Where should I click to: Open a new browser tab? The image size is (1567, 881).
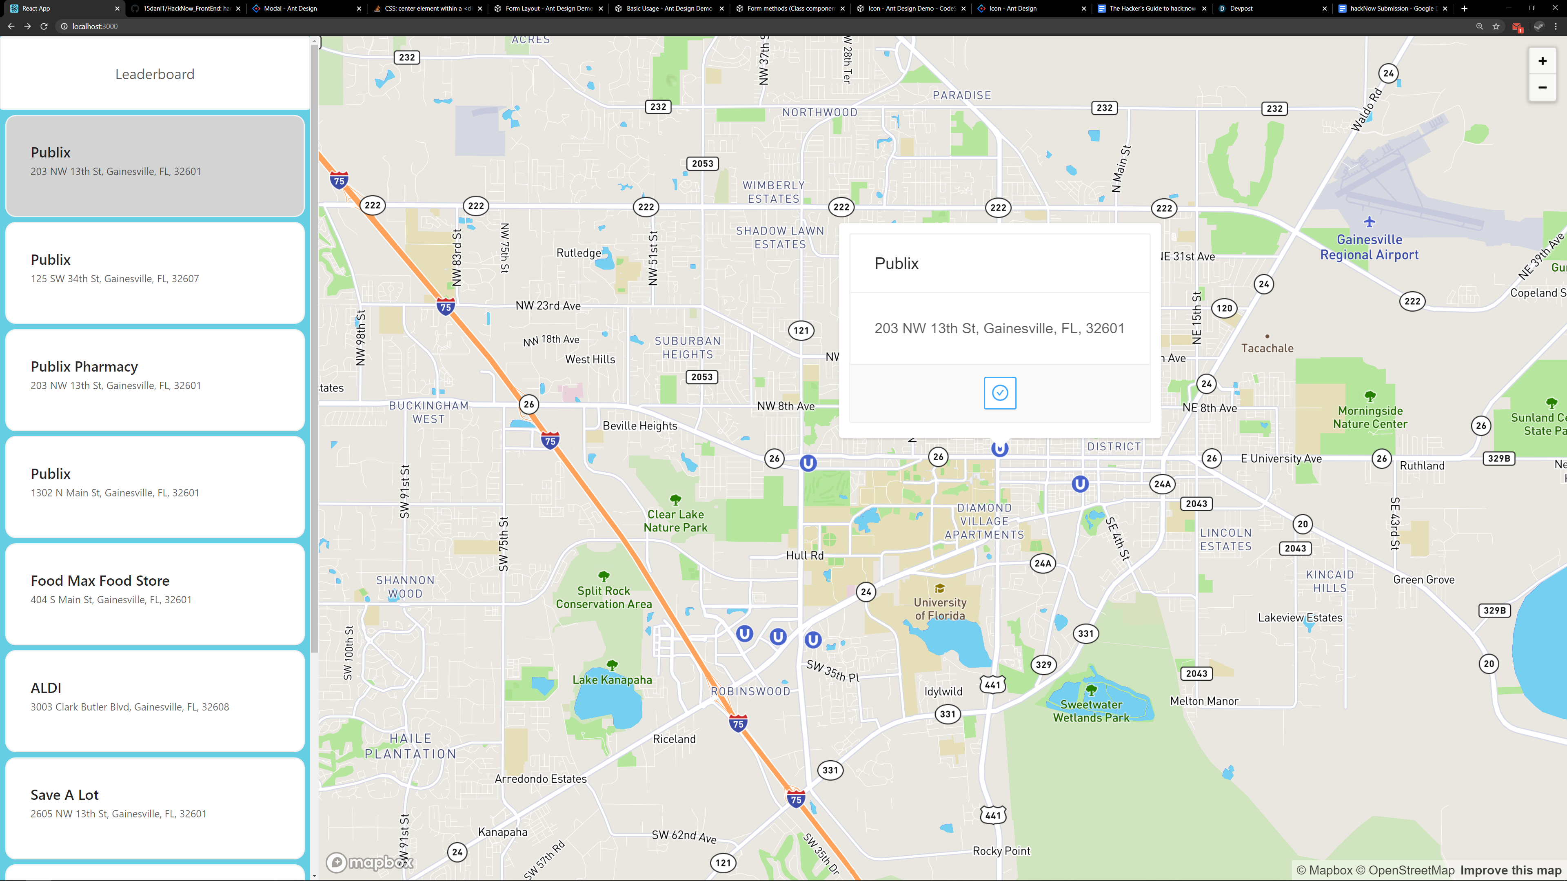[x=1464, y=9]
